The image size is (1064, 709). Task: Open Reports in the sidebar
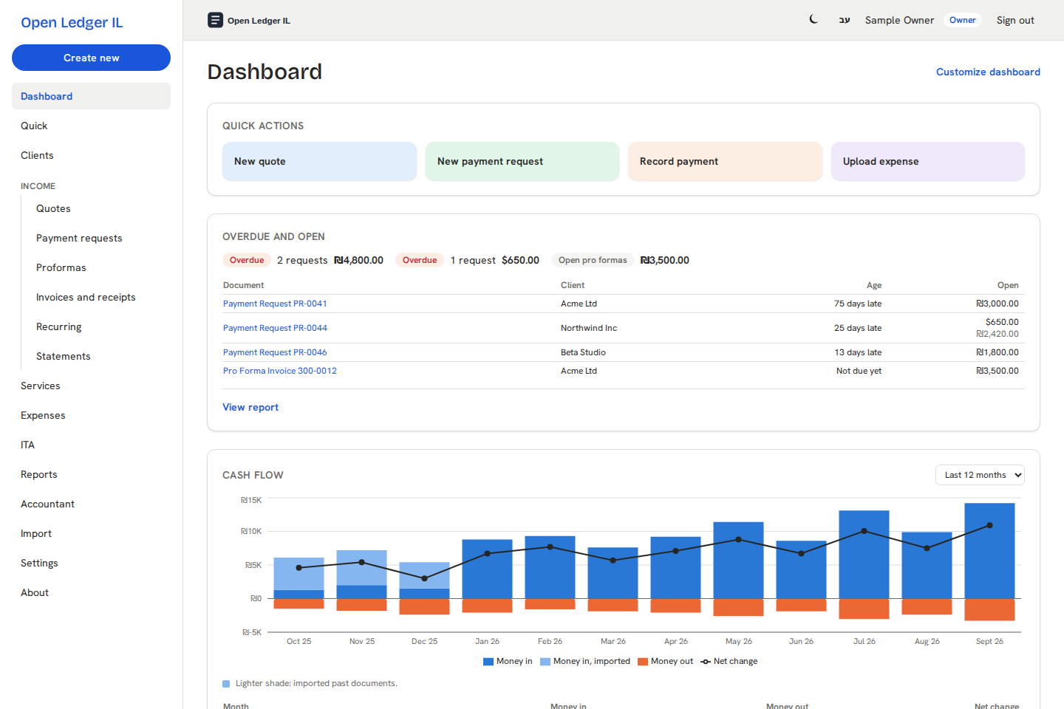(91, 474)
